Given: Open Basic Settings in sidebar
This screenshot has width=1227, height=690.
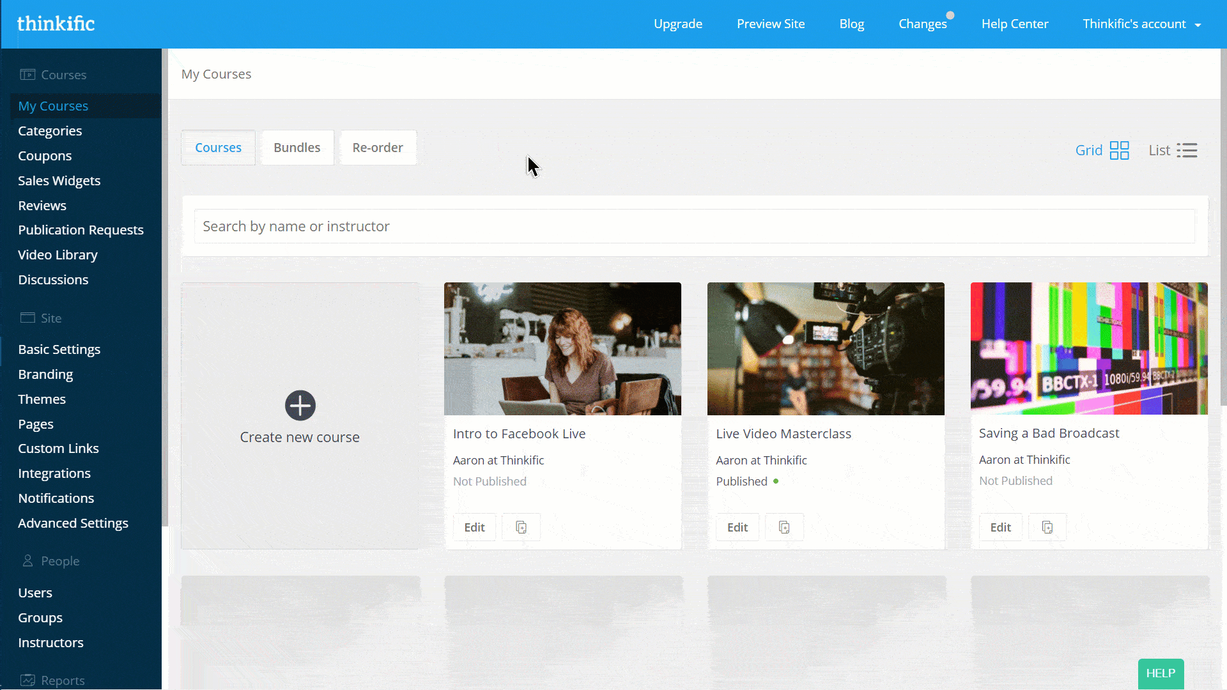Looking at the screenshot, I should tap(59, 349).
